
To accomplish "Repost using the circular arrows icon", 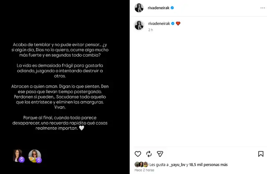I will tap(149, 154).
